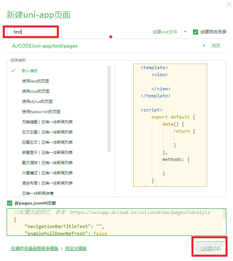The width and height of the screenshot is (233, 261).
Task: Select the 使用scss的页面 template
Action: [36, 91]
